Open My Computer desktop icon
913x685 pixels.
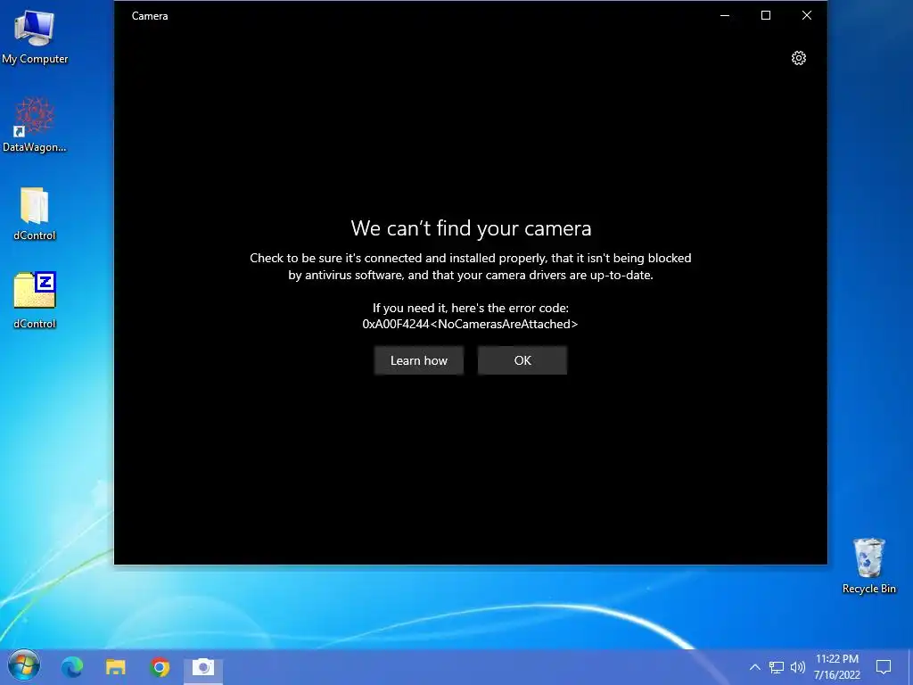(35, 37)
